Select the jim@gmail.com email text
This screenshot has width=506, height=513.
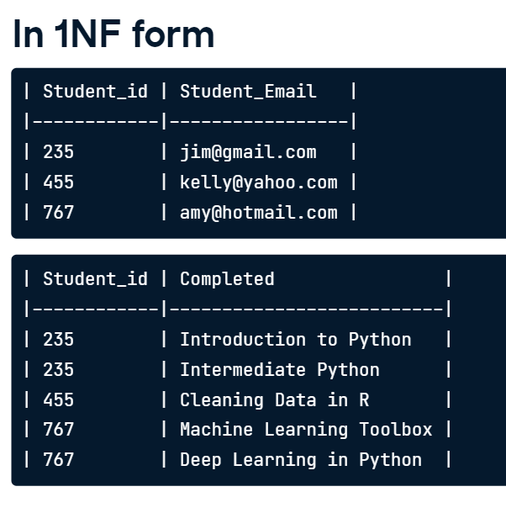click(248, 152)
